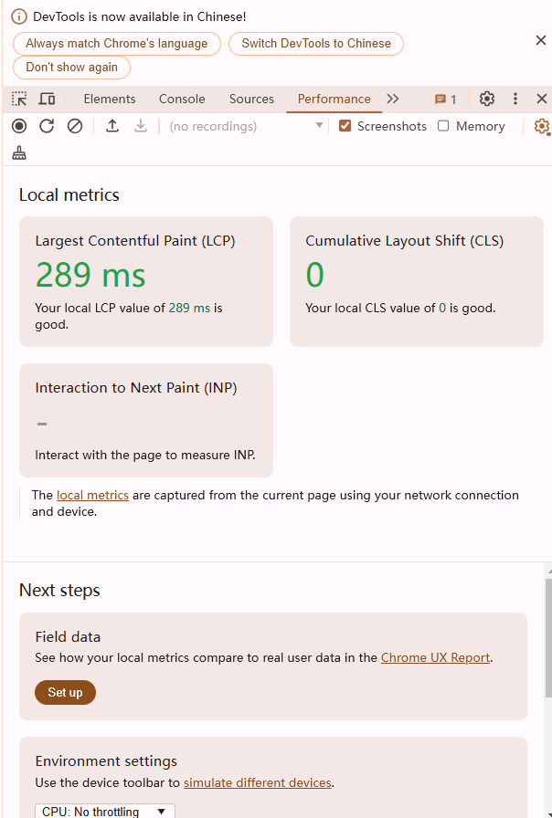Open the Chrome UX Report link
The height and width of the screenshot is (818, 552).
(x=436, y=658)
